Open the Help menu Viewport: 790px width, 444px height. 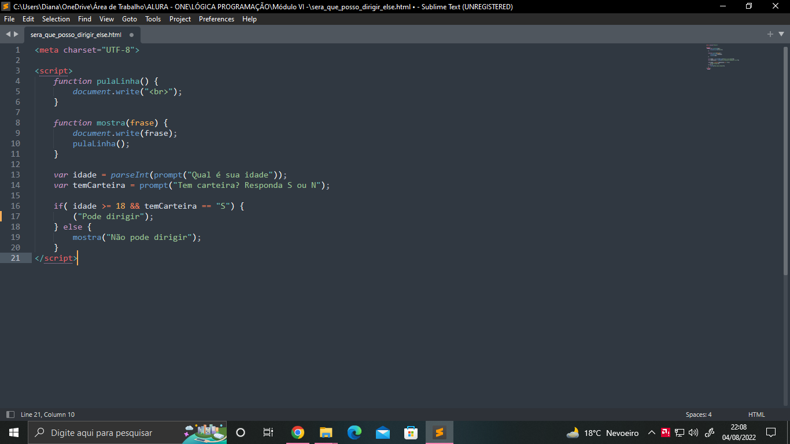pos(249,19)
